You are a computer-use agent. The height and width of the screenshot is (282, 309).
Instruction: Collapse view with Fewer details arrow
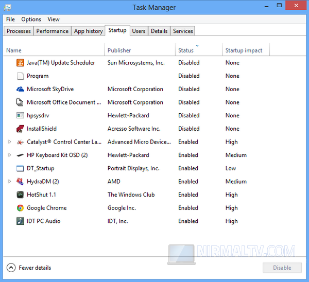pos(11,268)
